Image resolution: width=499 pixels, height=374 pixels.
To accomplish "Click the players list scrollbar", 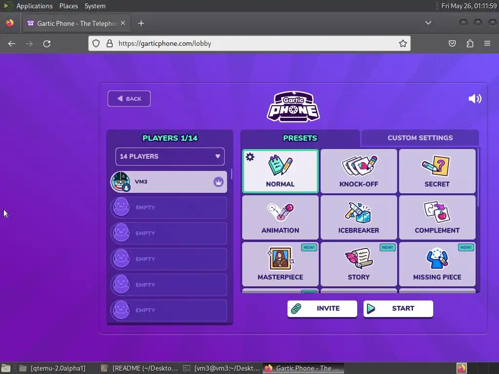I will (x=231, y=174).
